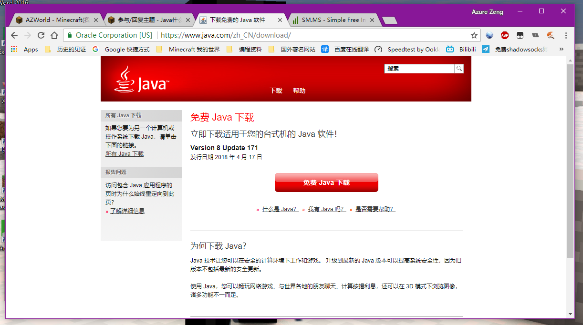
Task: Click the Version 8 Update 171 text
Action: coord(224,148)
